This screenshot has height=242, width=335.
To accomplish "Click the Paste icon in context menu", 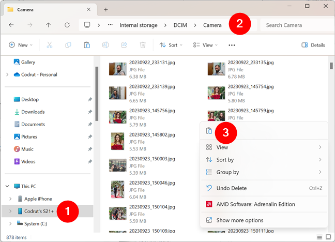I will [x=209, y=131].
